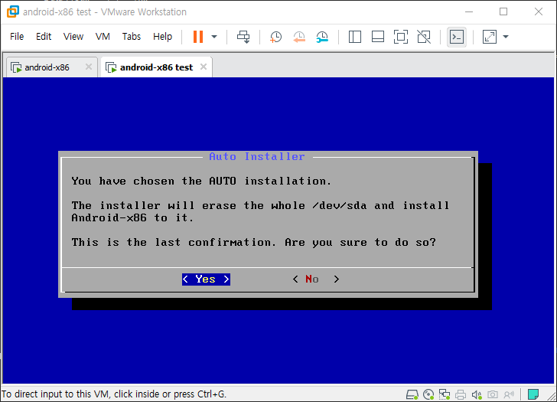The image size is (557, 402).
Task: Close the android-x86 tab
Action: click(89, 67)
